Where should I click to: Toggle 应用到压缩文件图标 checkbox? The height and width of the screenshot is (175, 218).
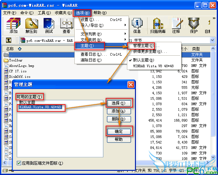click(19, 163)
